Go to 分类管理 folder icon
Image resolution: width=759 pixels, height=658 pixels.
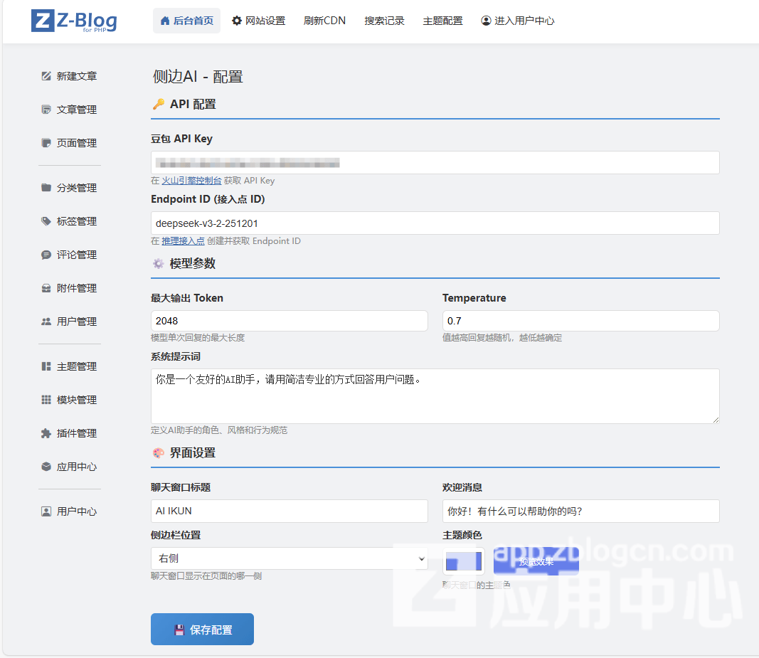pyautogui.click(x=47, y=188)
